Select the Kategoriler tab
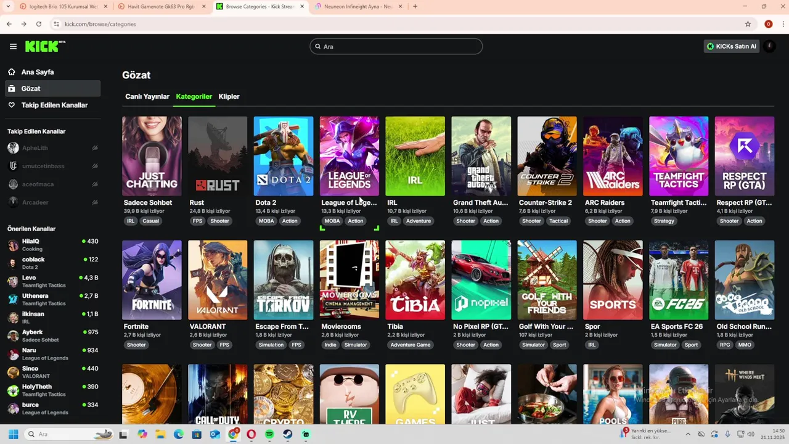Image resolution: width=789 pixels, height=444 pixels. 194,97
